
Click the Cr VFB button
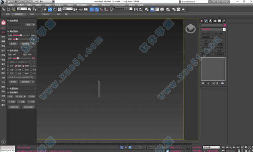[x=32, y=96]
